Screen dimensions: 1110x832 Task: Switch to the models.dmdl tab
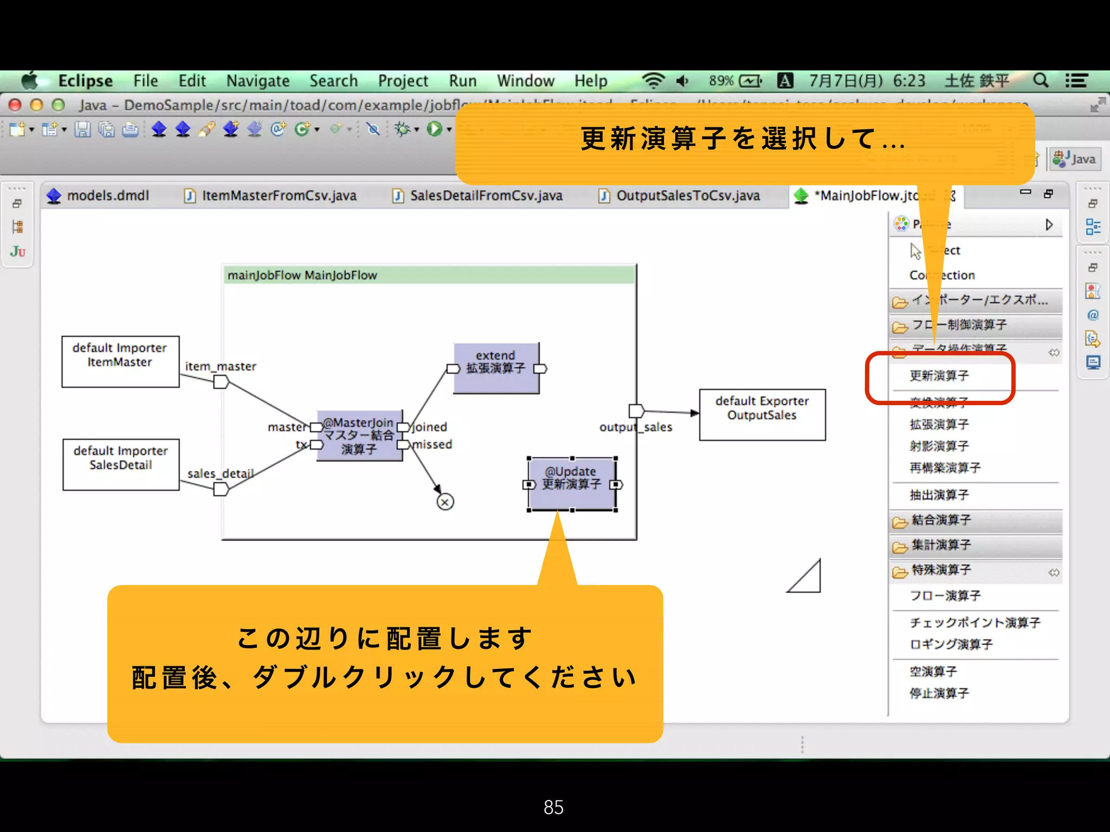pos(107,196)
